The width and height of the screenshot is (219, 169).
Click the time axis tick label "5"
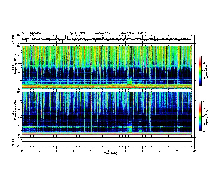coord(108,150)
